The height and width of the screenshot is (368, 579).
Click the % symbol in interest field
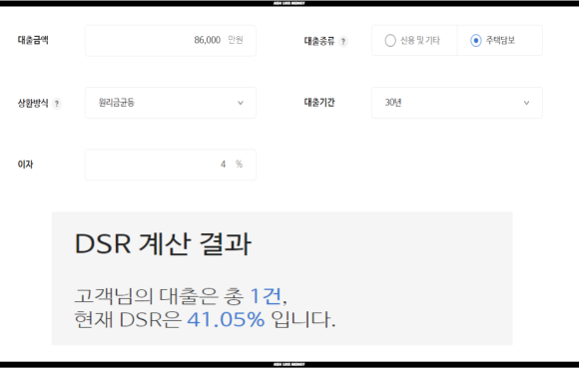click(239, 165)
